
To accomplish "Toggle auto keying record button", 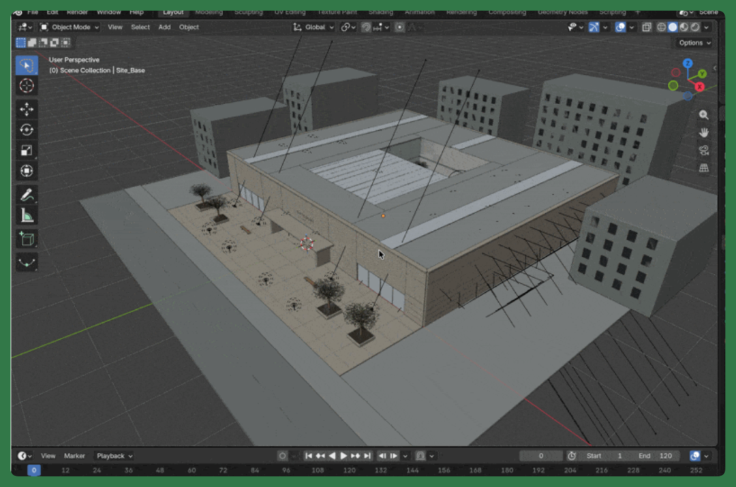I will [282, 456].
